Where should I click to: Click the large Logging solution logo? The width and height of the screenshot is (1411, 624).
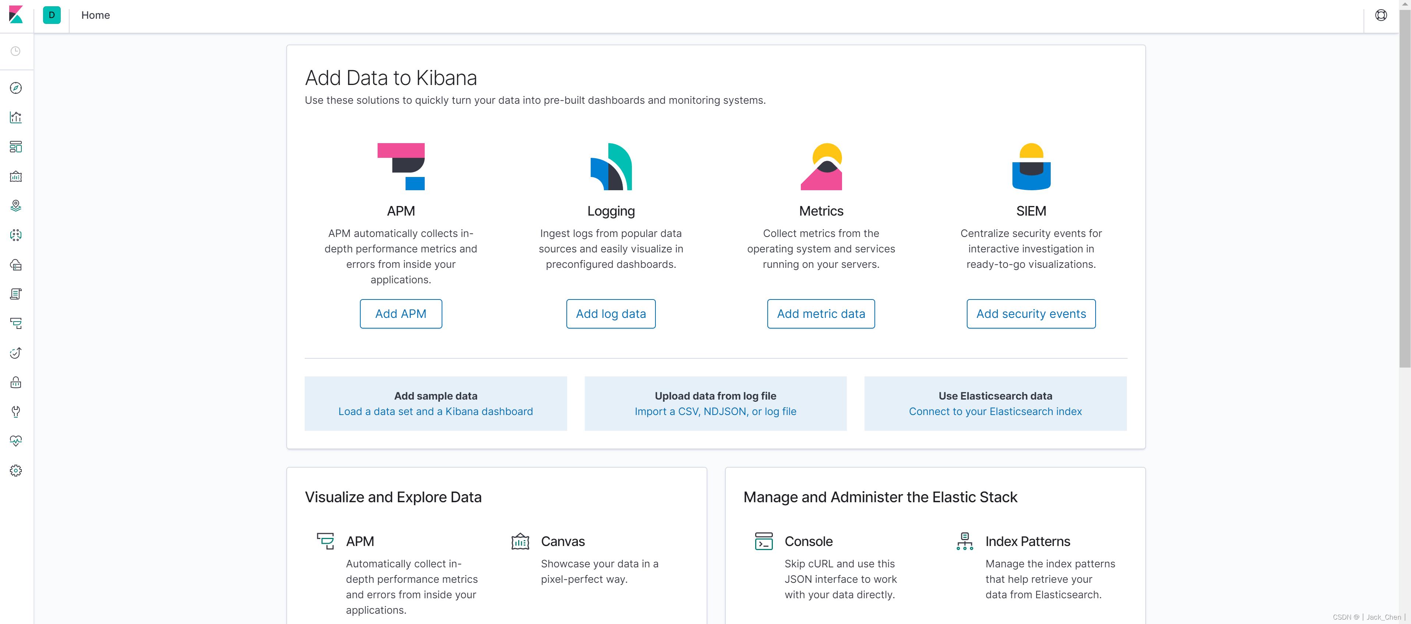pyautogui.click(x=611, y=166)
